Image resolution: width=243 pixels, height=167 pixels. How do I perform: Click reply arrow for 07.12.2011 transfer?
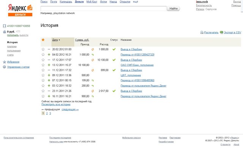point(93,81)
